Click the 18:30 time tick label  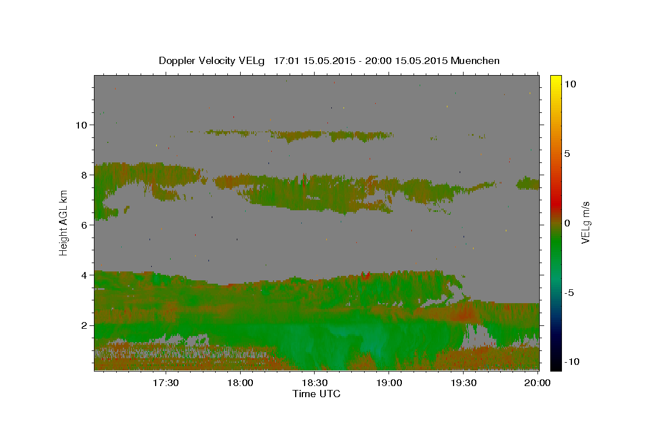point(315,383)
